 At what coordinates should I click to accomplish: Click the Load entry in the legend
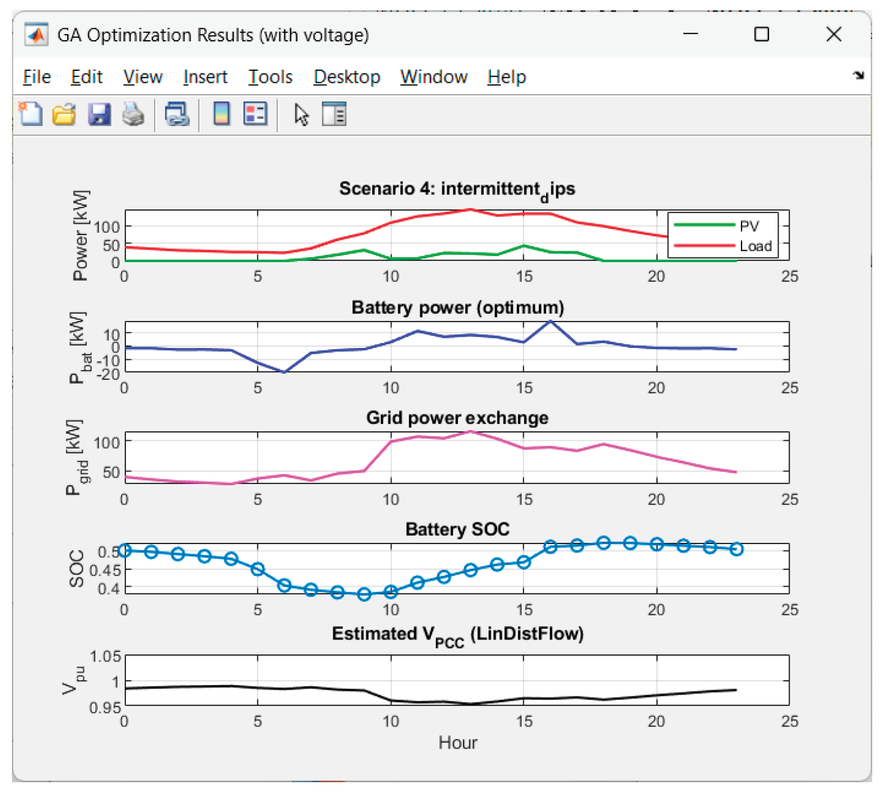(755, 246)
